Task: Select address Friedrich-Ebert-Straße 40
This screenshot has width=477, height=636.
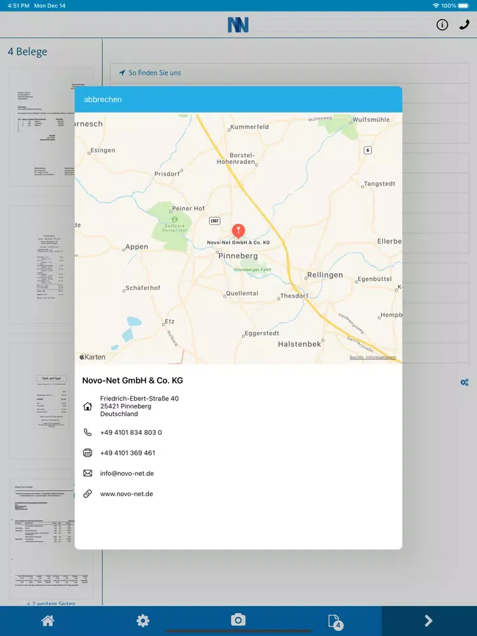Action: click(x=139, y=398)
